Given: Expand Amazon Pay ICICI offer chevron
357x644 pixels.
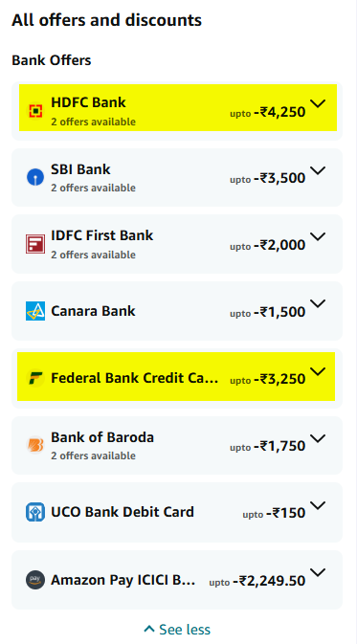Looking at the screenshot, I should pos(318,572).
